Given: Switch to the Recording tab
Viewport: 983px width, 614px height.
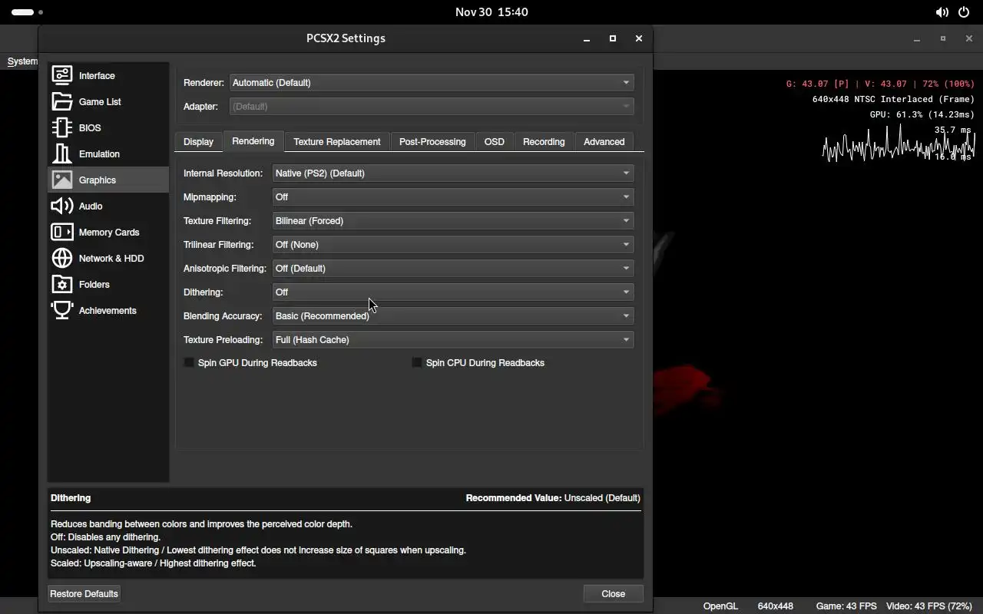Looking at the screenshot, I should (544, 141).
